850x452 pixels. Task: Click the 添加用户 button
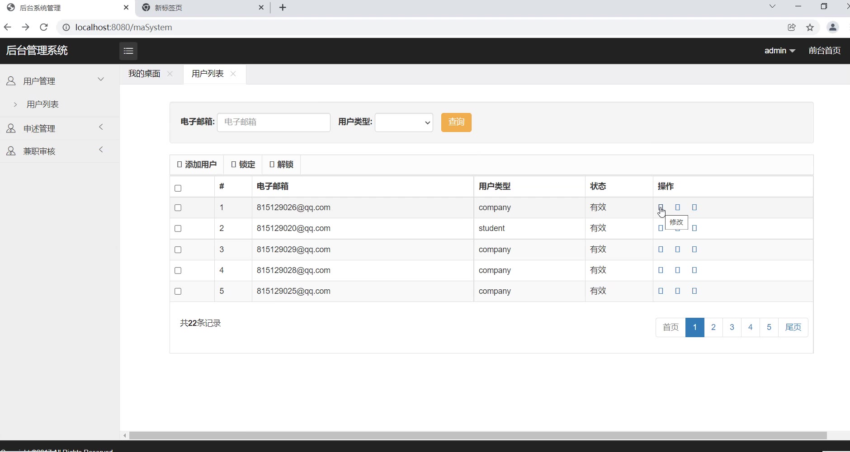(197, 165)
